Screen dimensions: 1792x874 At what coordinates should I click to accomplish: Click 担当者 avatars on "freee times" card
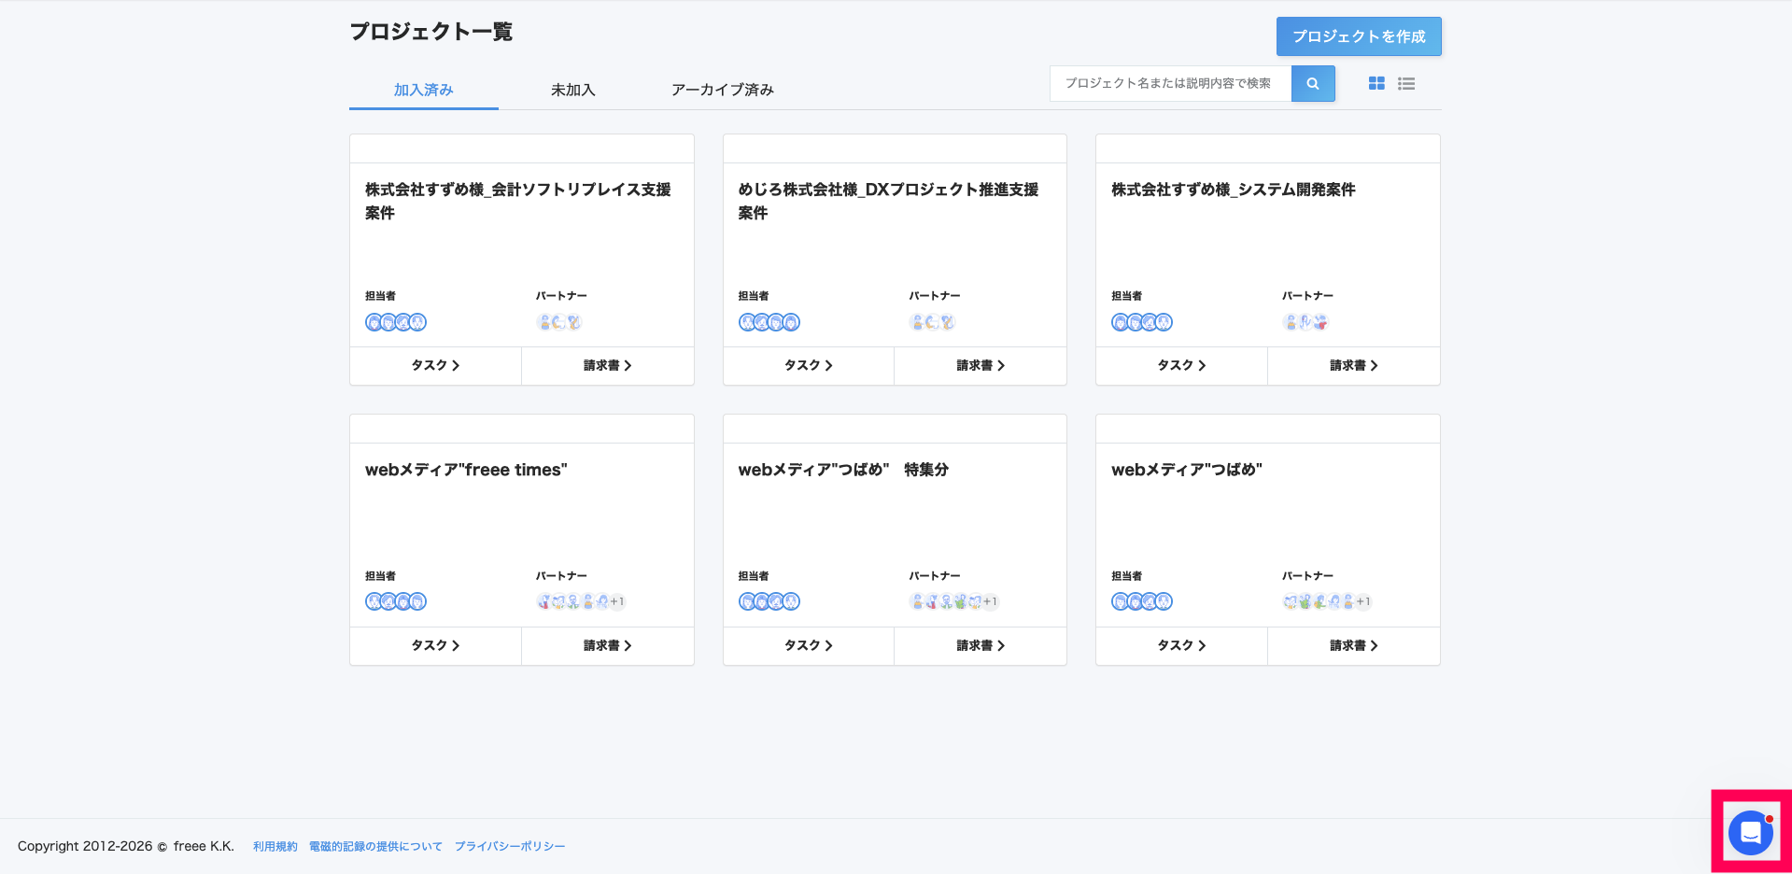click(x=396, y=601)
